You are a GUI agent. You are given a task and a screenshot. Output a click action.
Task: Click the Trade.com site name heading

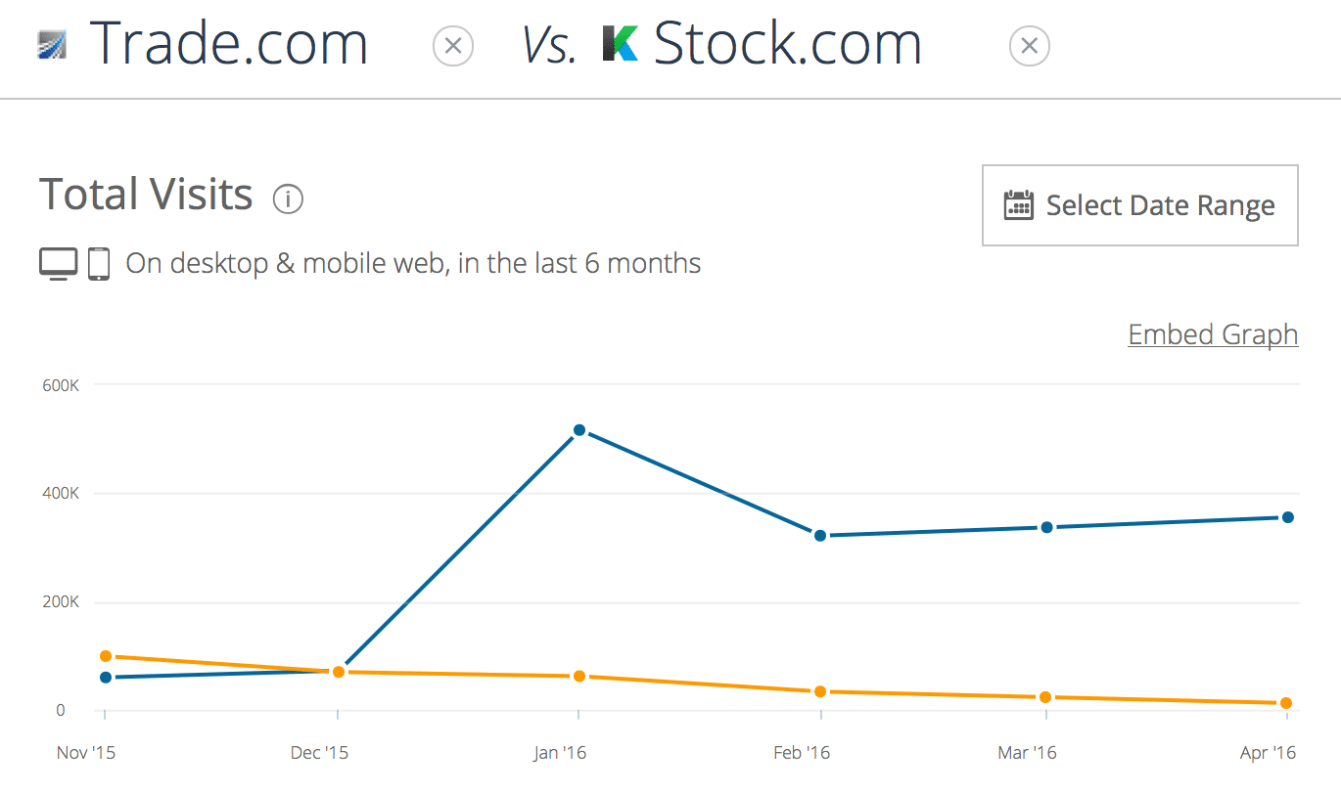(x=229, y=45)
